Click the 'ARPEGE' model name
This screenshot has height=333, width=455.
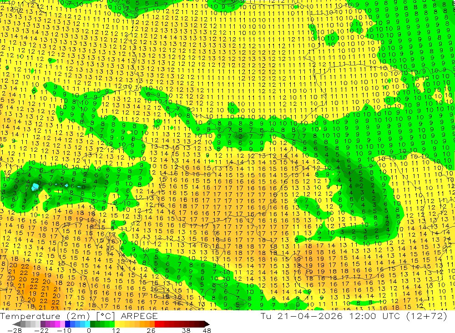coord(139,316)
